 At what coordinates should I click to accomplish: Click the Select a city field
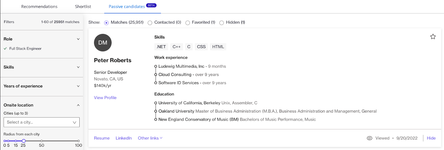tap(41, 122)
